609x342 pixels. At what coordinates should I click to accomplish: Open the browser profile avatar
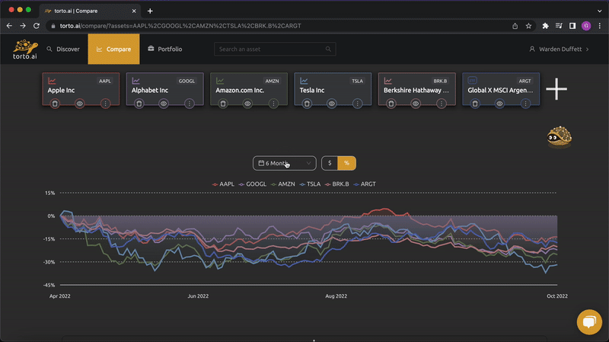point(586,26)
